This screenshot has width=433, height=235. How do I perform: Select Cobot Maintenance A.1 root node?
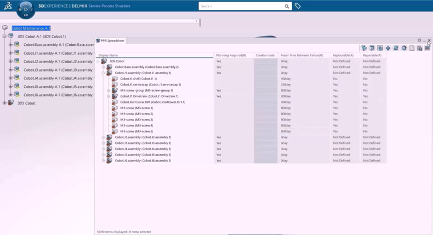(31, 28)
